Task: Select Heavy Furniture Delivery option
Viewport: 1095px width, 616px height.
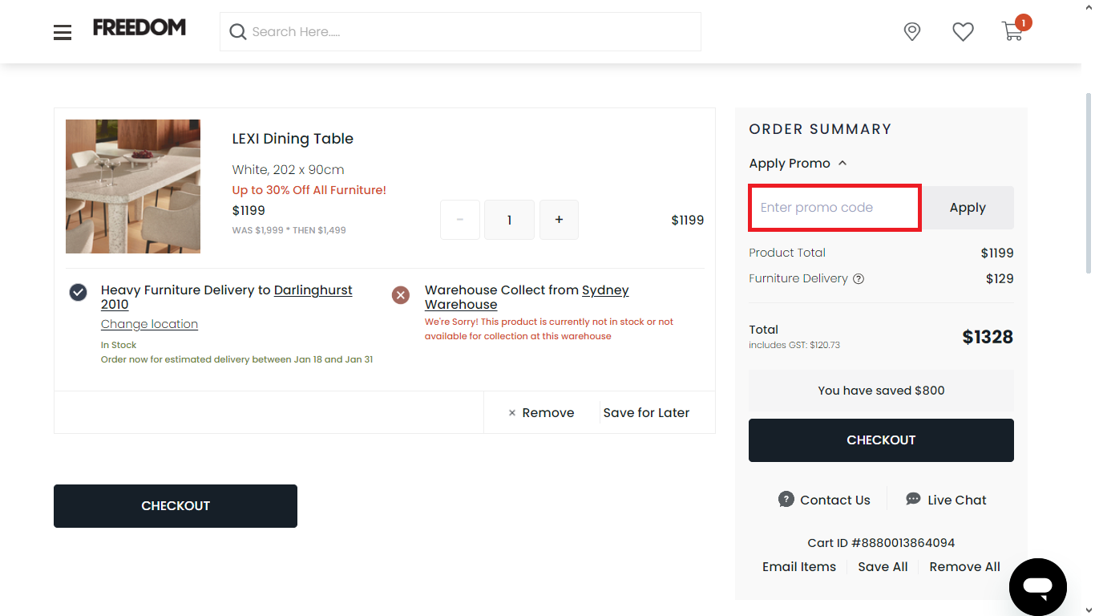Action: pyautogui.click(x=78, y=292)
